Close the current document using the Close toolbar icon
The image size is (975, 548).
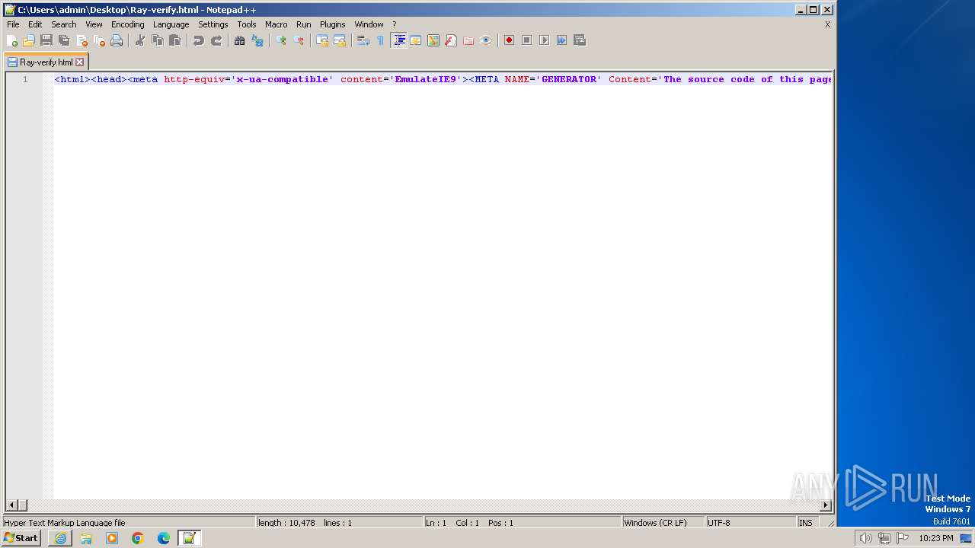(x=82, y=40)
